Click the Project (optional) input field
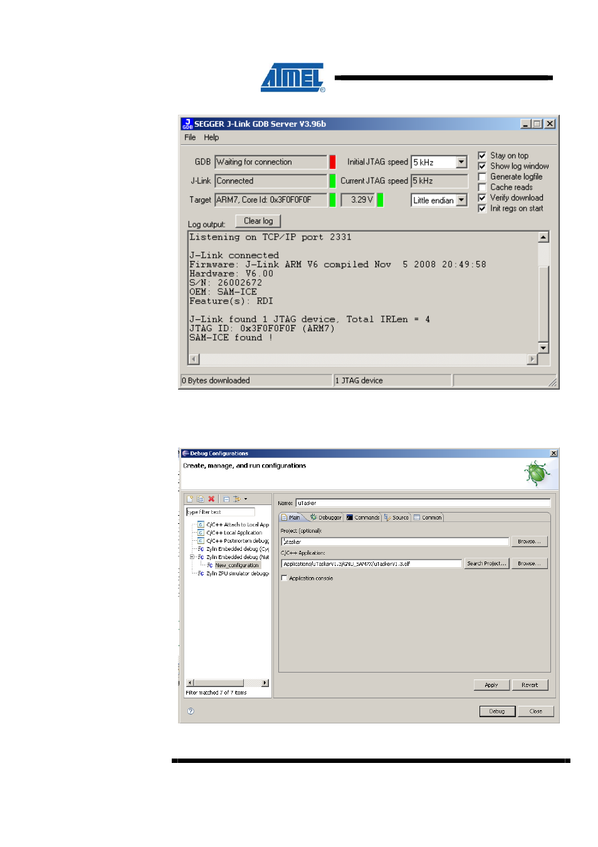 pos(395,541)
